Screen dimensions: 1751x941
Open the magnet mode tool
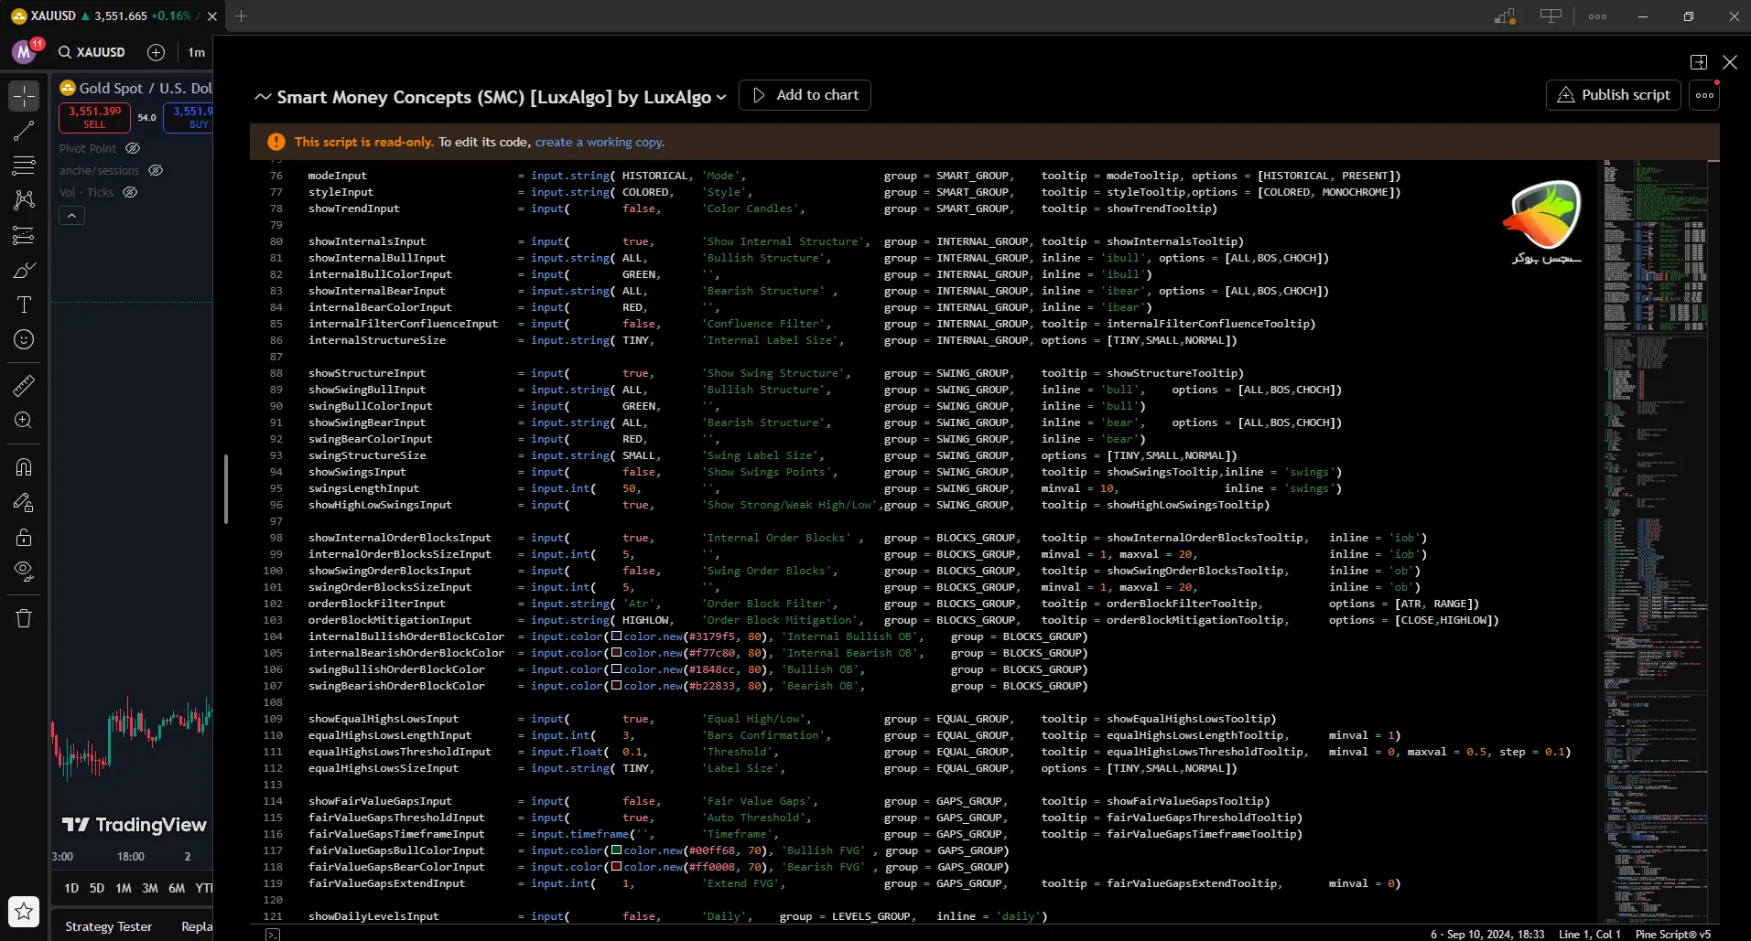point(24,467)
